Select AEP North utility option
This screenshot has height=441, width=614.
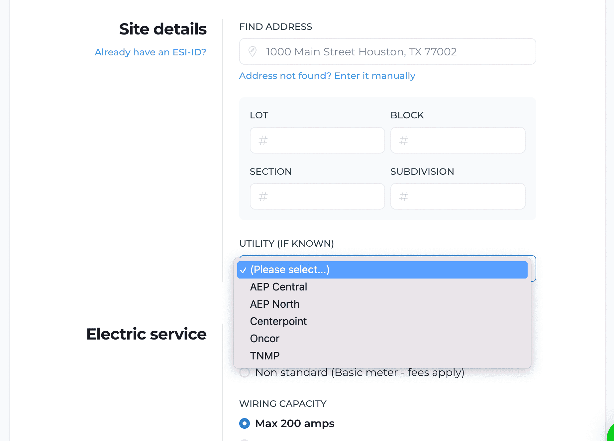(275, 304)
